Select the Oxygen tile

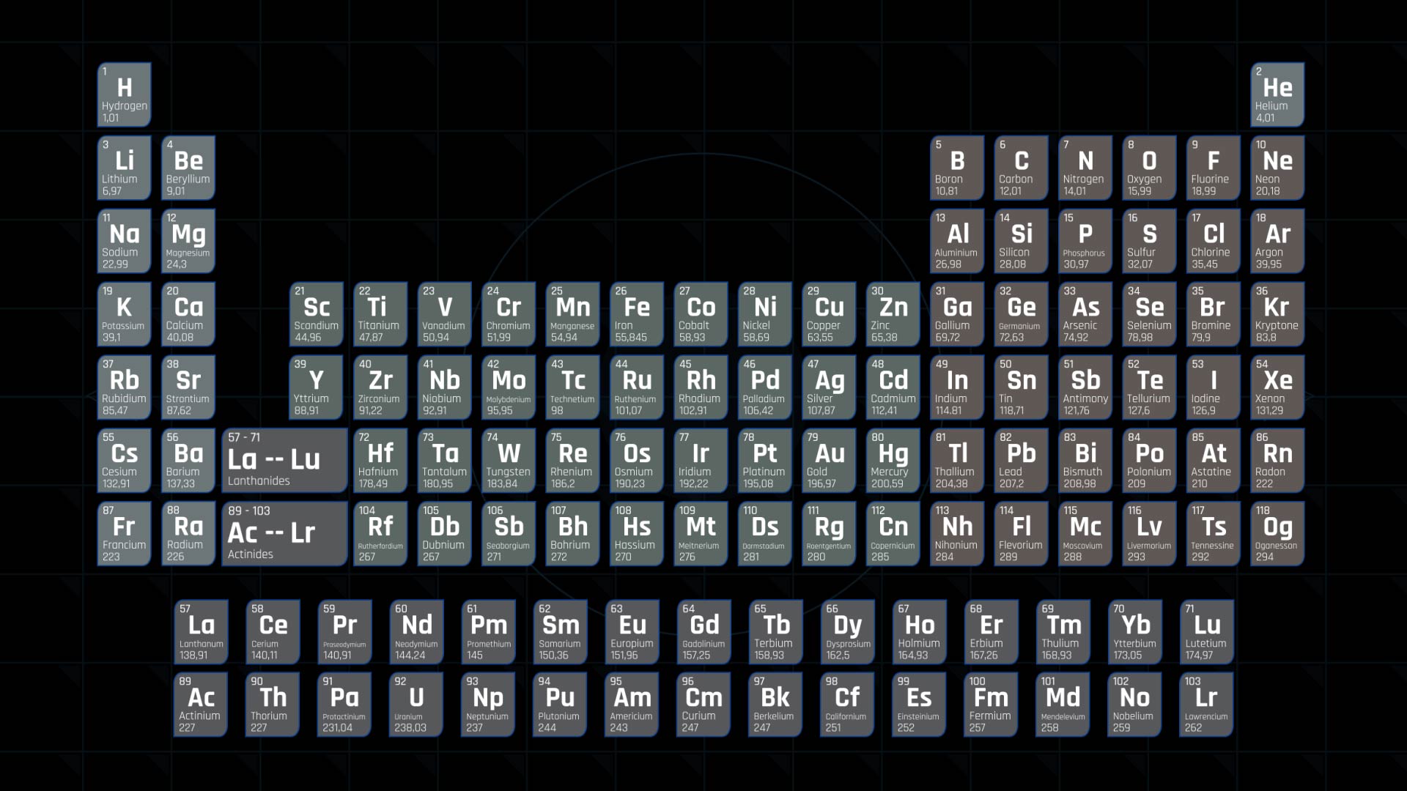1150,168
